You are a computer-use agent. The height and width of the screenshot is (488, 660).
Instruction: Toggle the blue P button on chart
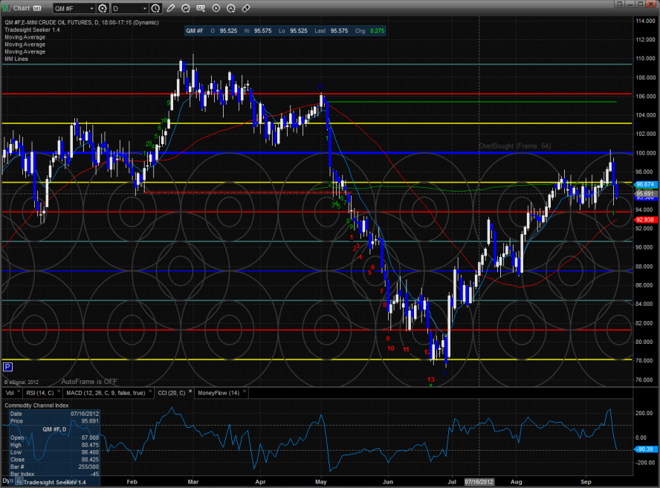tap(7, 367)
